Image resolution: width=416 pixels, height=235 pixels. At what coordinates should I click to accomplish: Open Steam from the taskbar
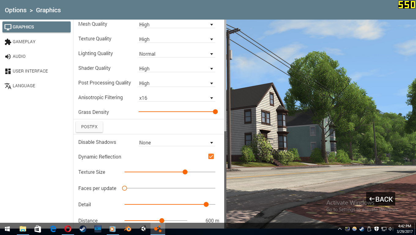click(x=83, y=229)
